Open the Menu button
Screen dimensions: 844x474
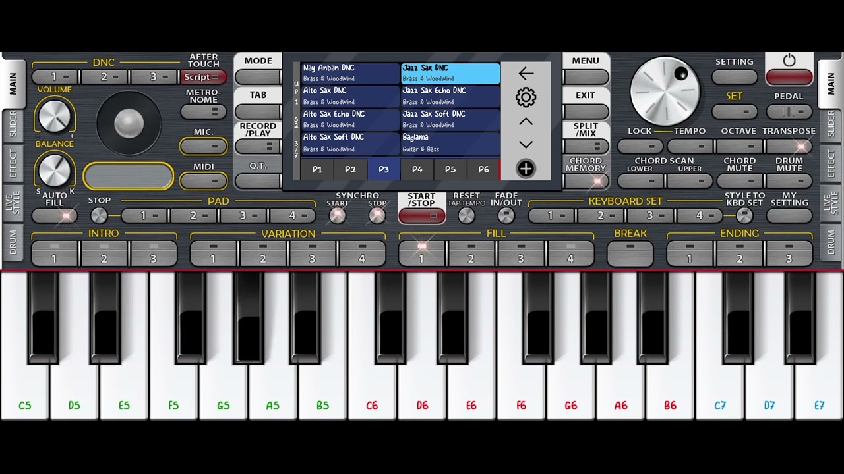click(586, 77)
